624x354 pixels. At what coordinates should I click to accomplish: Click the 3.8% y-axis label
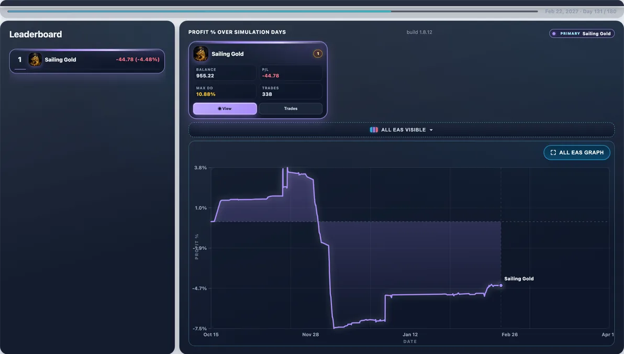point(200,168)
